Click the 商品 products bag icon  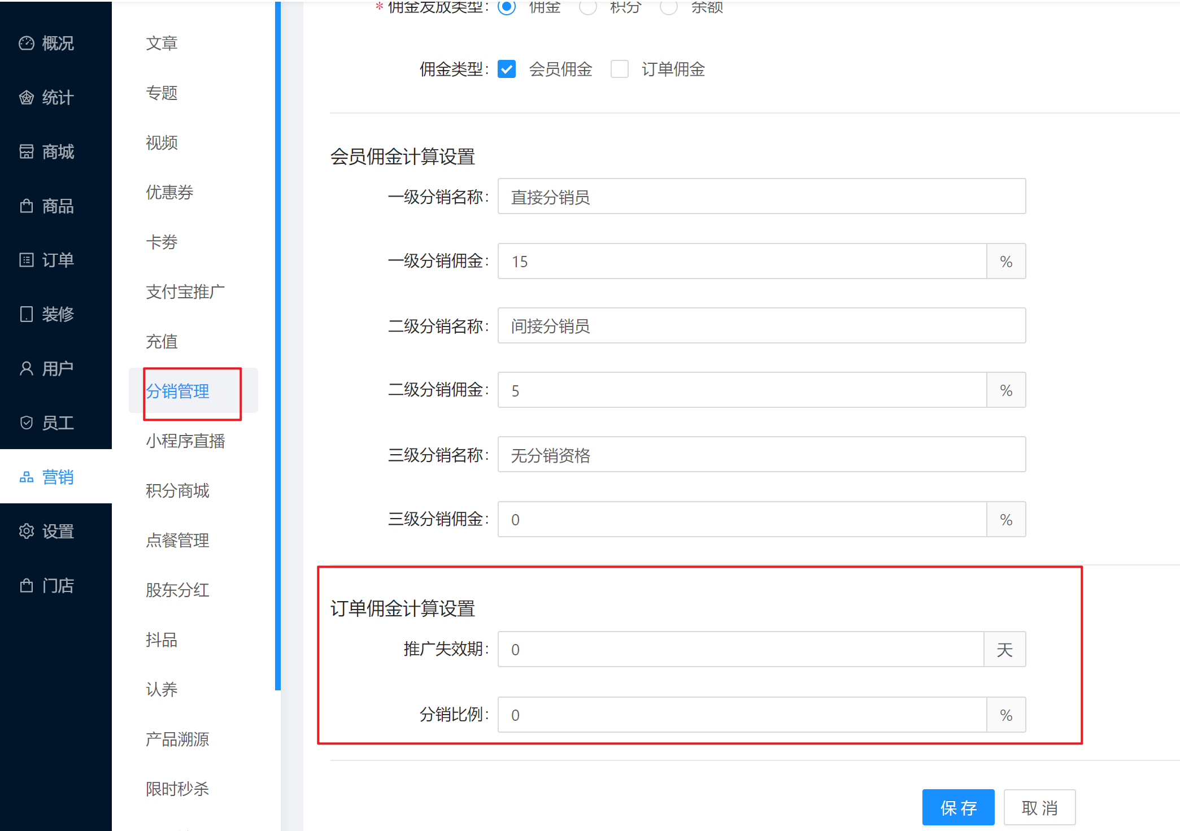coord(26,206)
